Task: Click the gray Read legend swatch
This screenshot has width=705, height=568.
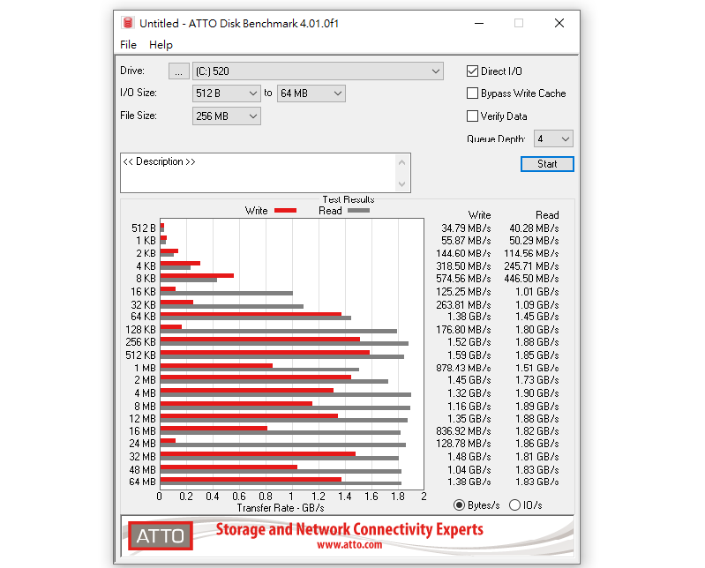Action: click(x=358, y=210)
